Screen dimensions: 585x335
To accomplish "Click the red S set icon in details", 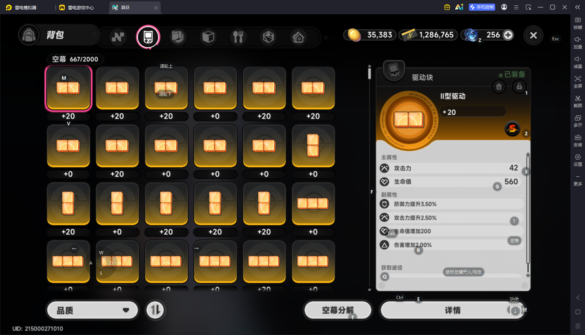I will 512,129.
